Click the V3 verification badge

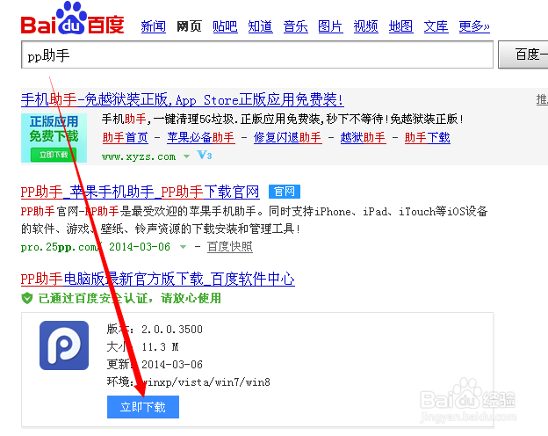coord(205,155)
